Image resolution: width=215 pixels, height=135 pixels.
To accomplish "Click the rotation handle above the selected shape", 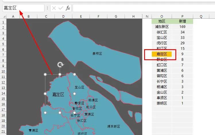I will (60, 65).
